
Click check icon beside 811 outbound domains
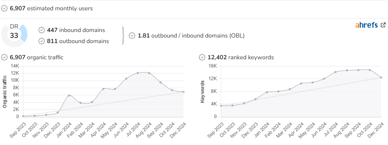[x=42, y=41]
